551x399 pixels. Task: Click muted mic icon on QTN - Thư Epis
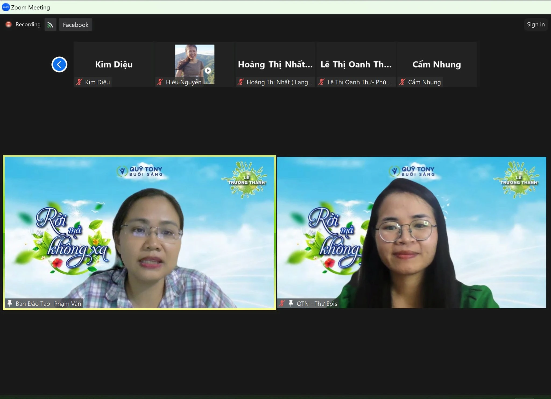(x=282, y=303)
